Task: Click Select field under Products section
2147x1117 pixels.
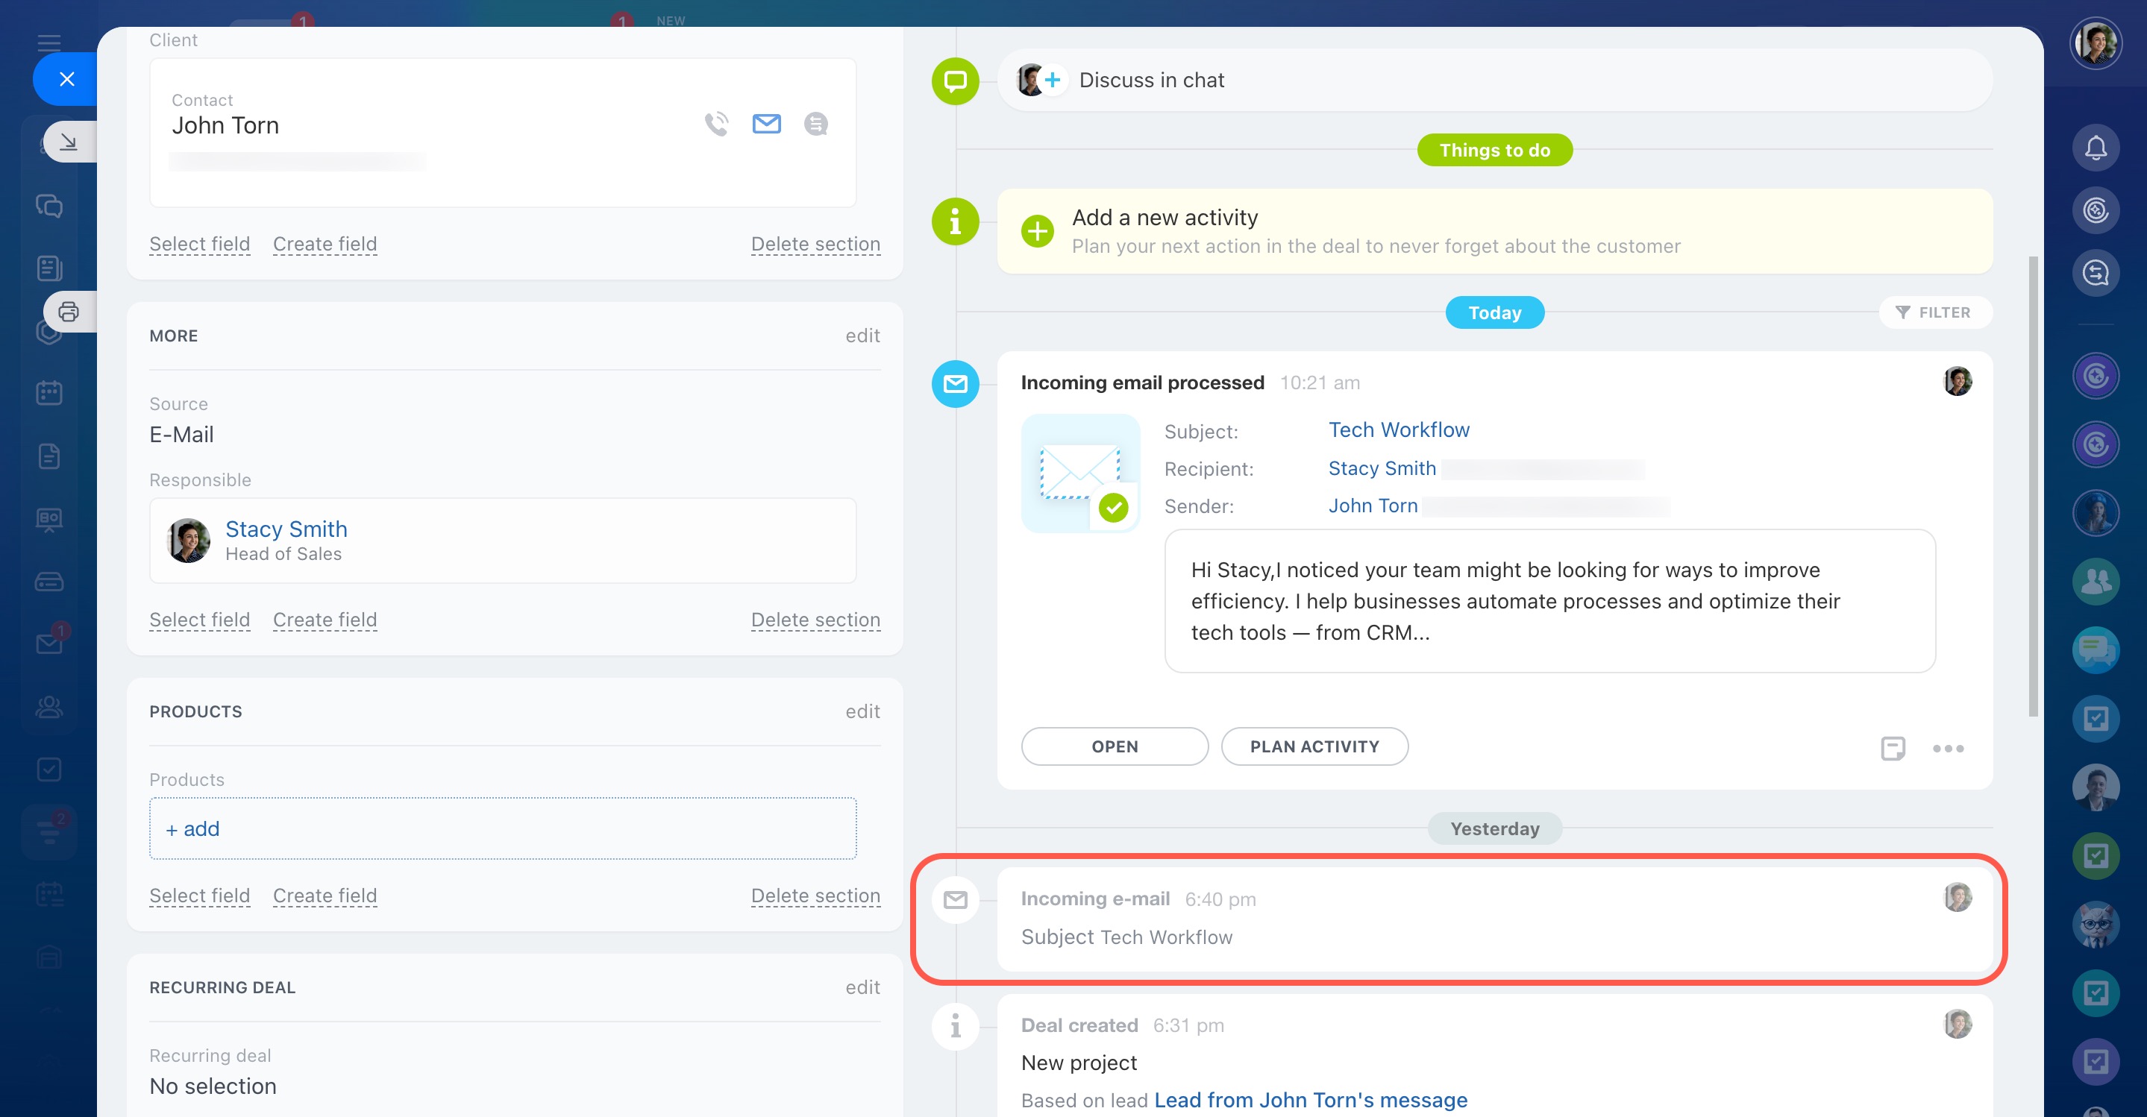Action: pyautogui.click(x=199, y=896)
